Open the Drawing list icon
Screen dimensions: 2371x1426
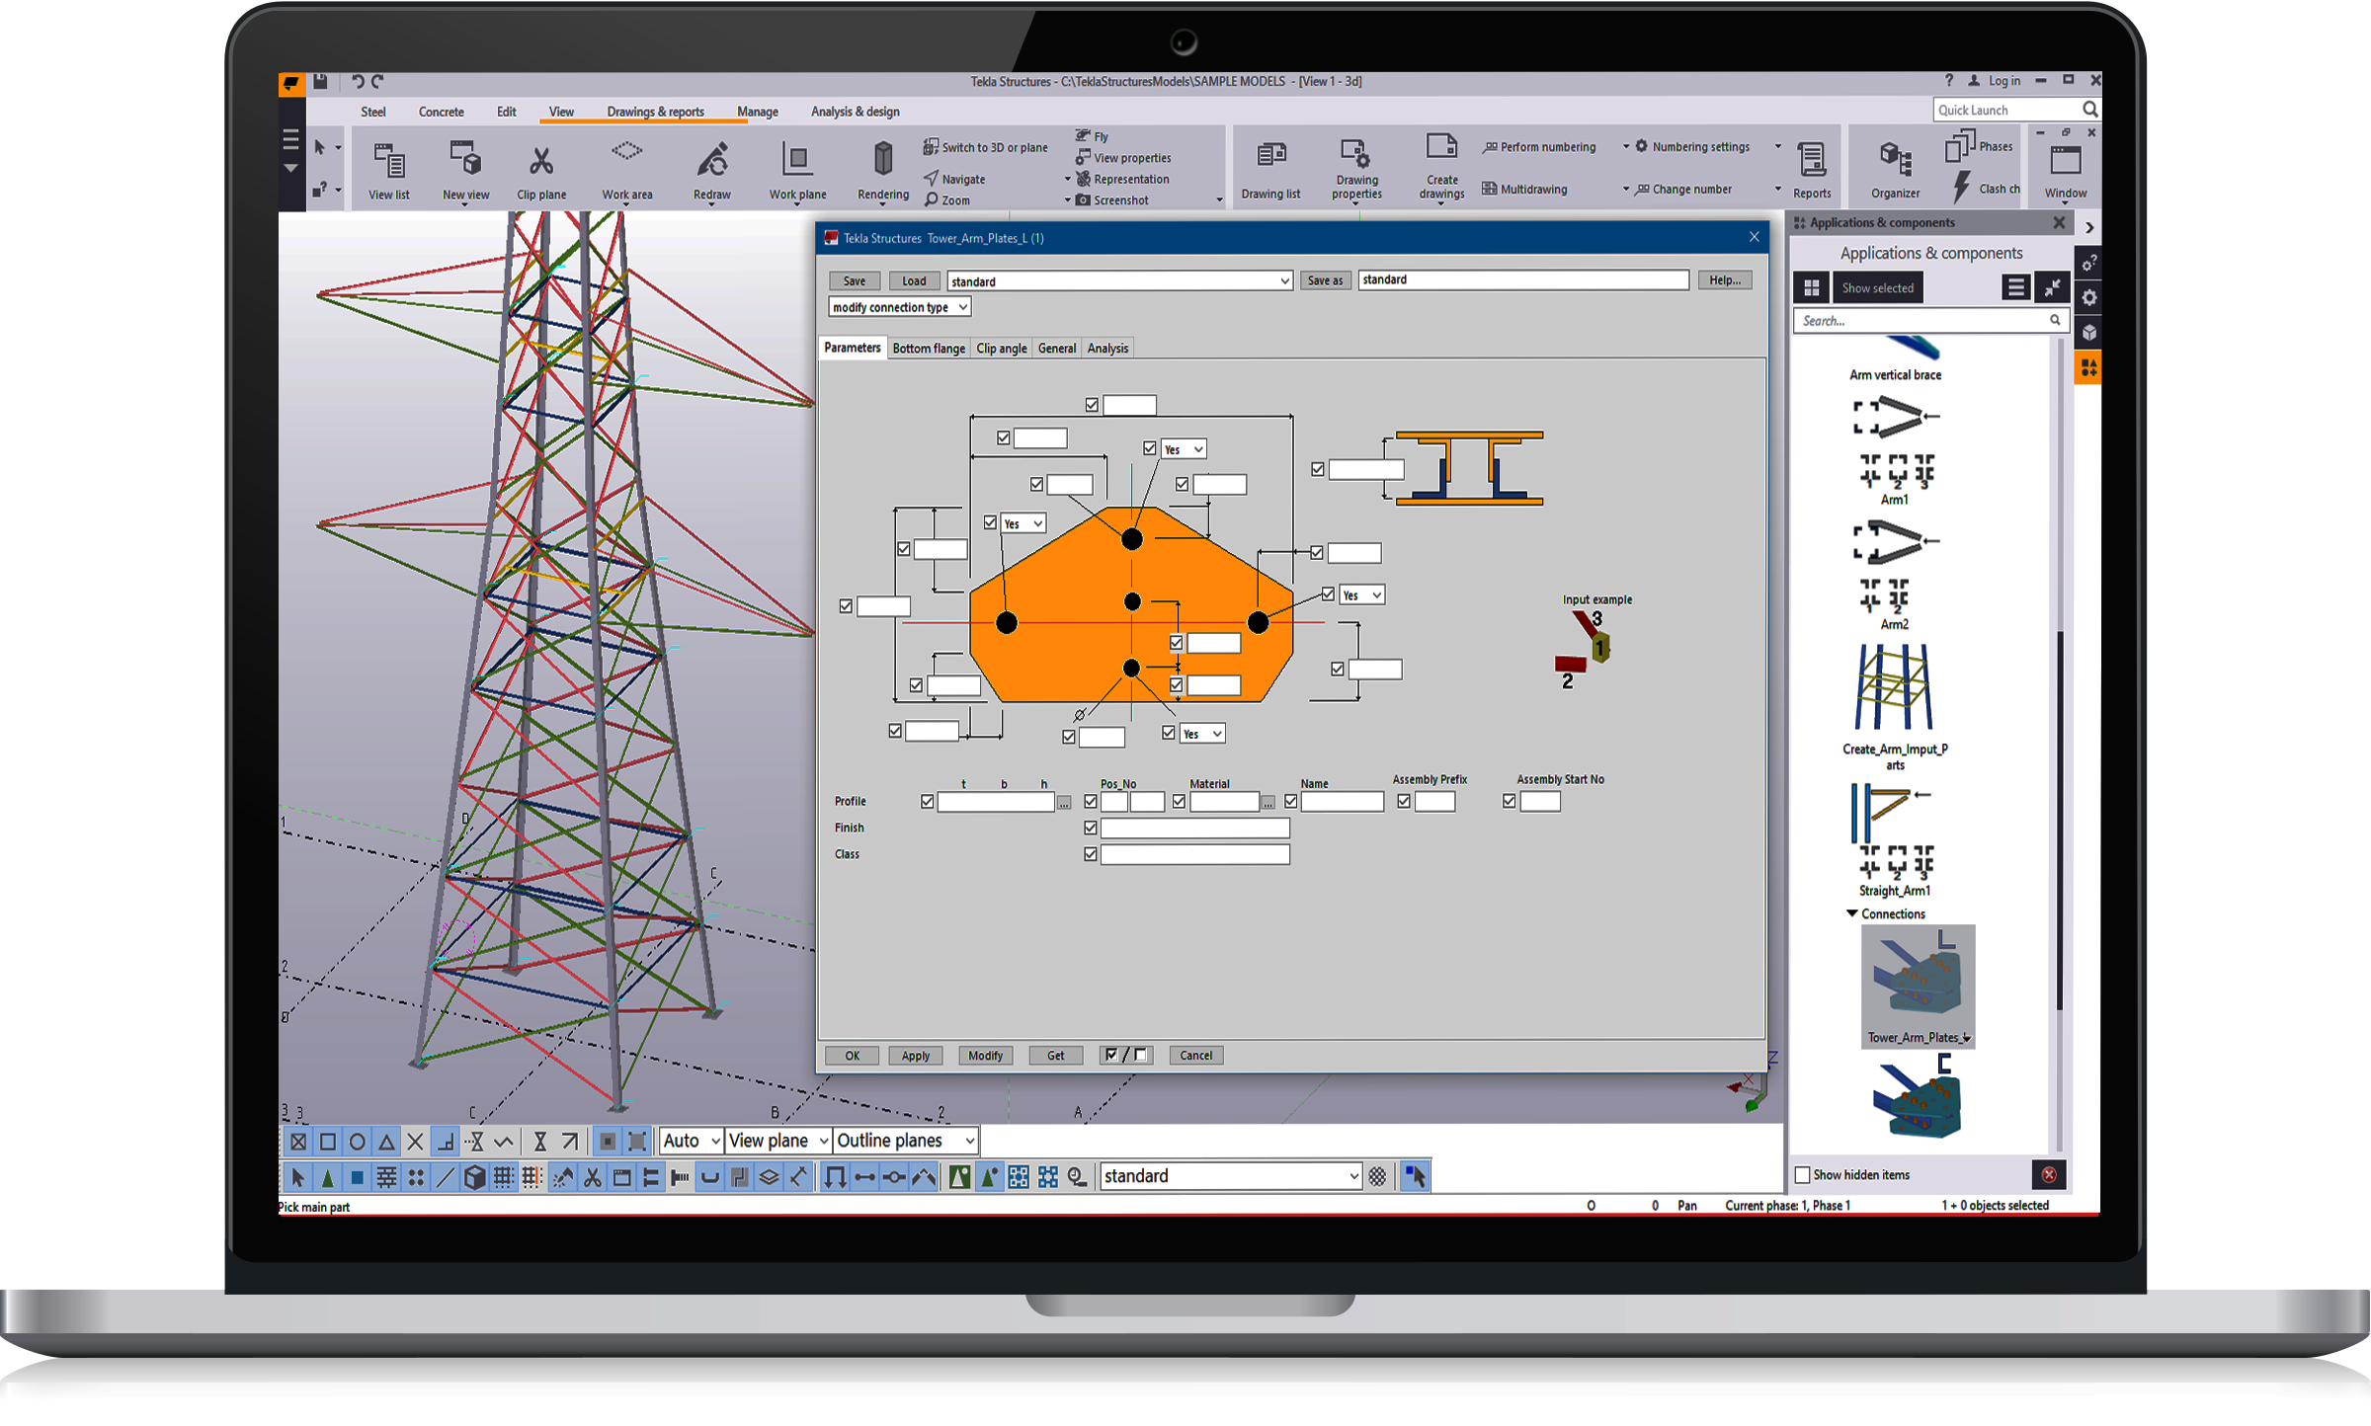pyautogui.click(x=1270, y=156)
